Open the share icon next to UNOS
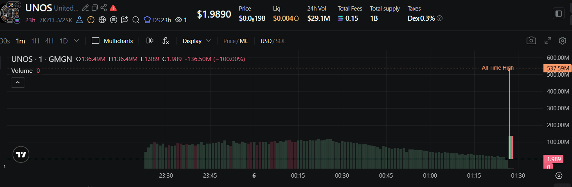 click(104, 8)
